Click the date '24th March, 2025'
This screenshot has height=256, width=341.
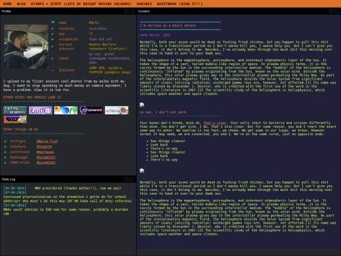[155, 35]
